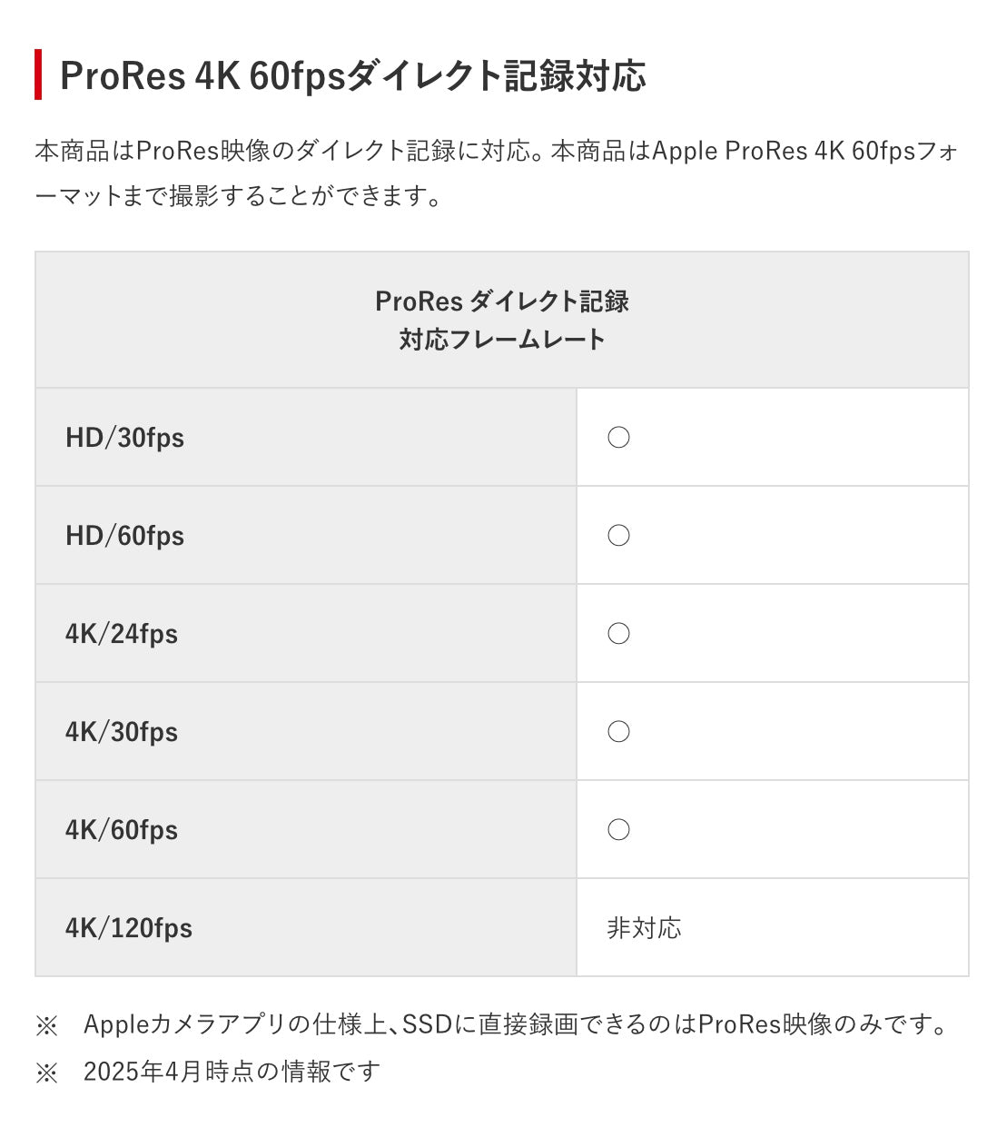Image resolution: width=997 pixels, height=1137 pixels.
Task: Click the note about Appleカメラアプリ SSD recording
Action: 517,1025
